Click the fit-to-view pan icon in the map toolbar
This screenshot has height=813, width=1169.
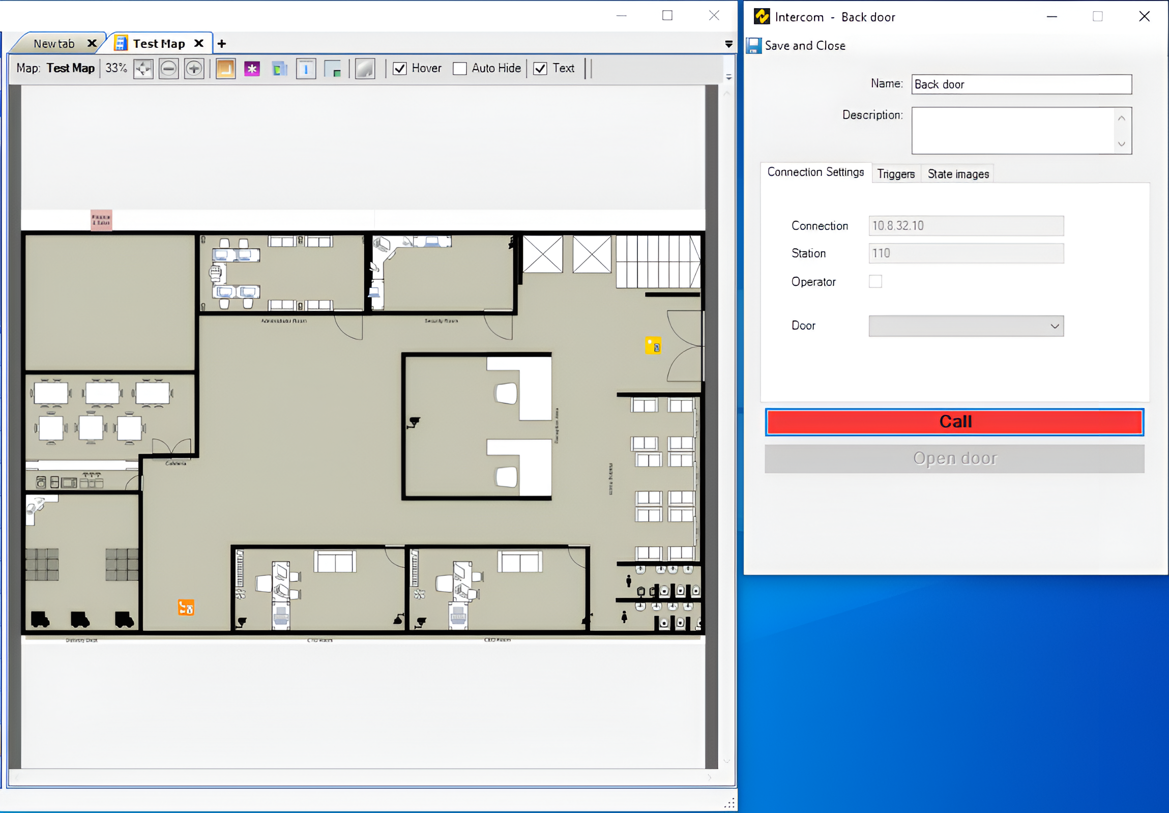pos(143,69)
